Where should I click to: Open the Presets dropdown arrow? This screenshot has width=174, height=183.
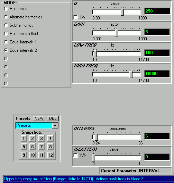[55, 126]
